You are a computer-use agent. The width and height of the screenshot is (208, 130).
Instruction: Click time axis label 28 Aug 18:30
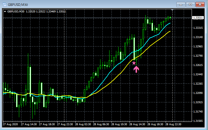tap(155, 124)
